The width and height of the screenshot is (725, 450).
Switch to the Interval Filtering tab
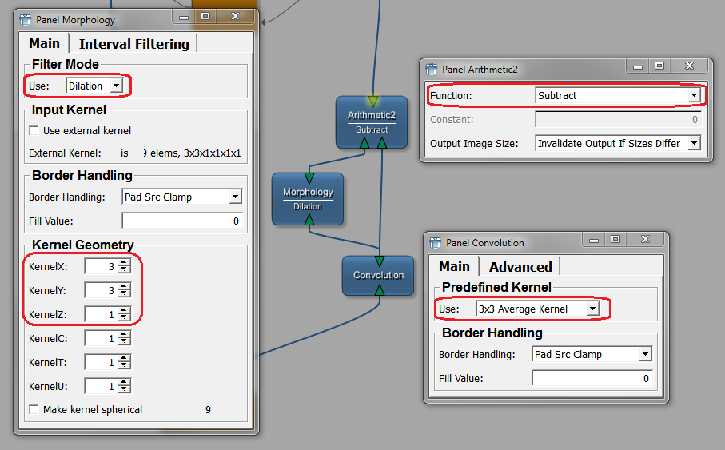click(133, 44)
